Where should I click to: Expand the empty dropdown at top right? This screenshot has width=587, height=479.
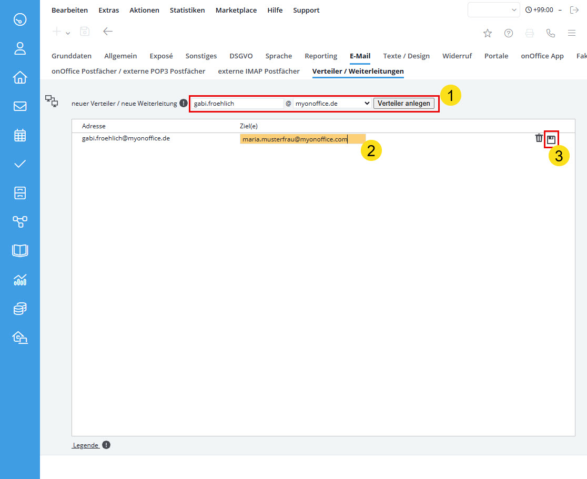click(493, 10)
